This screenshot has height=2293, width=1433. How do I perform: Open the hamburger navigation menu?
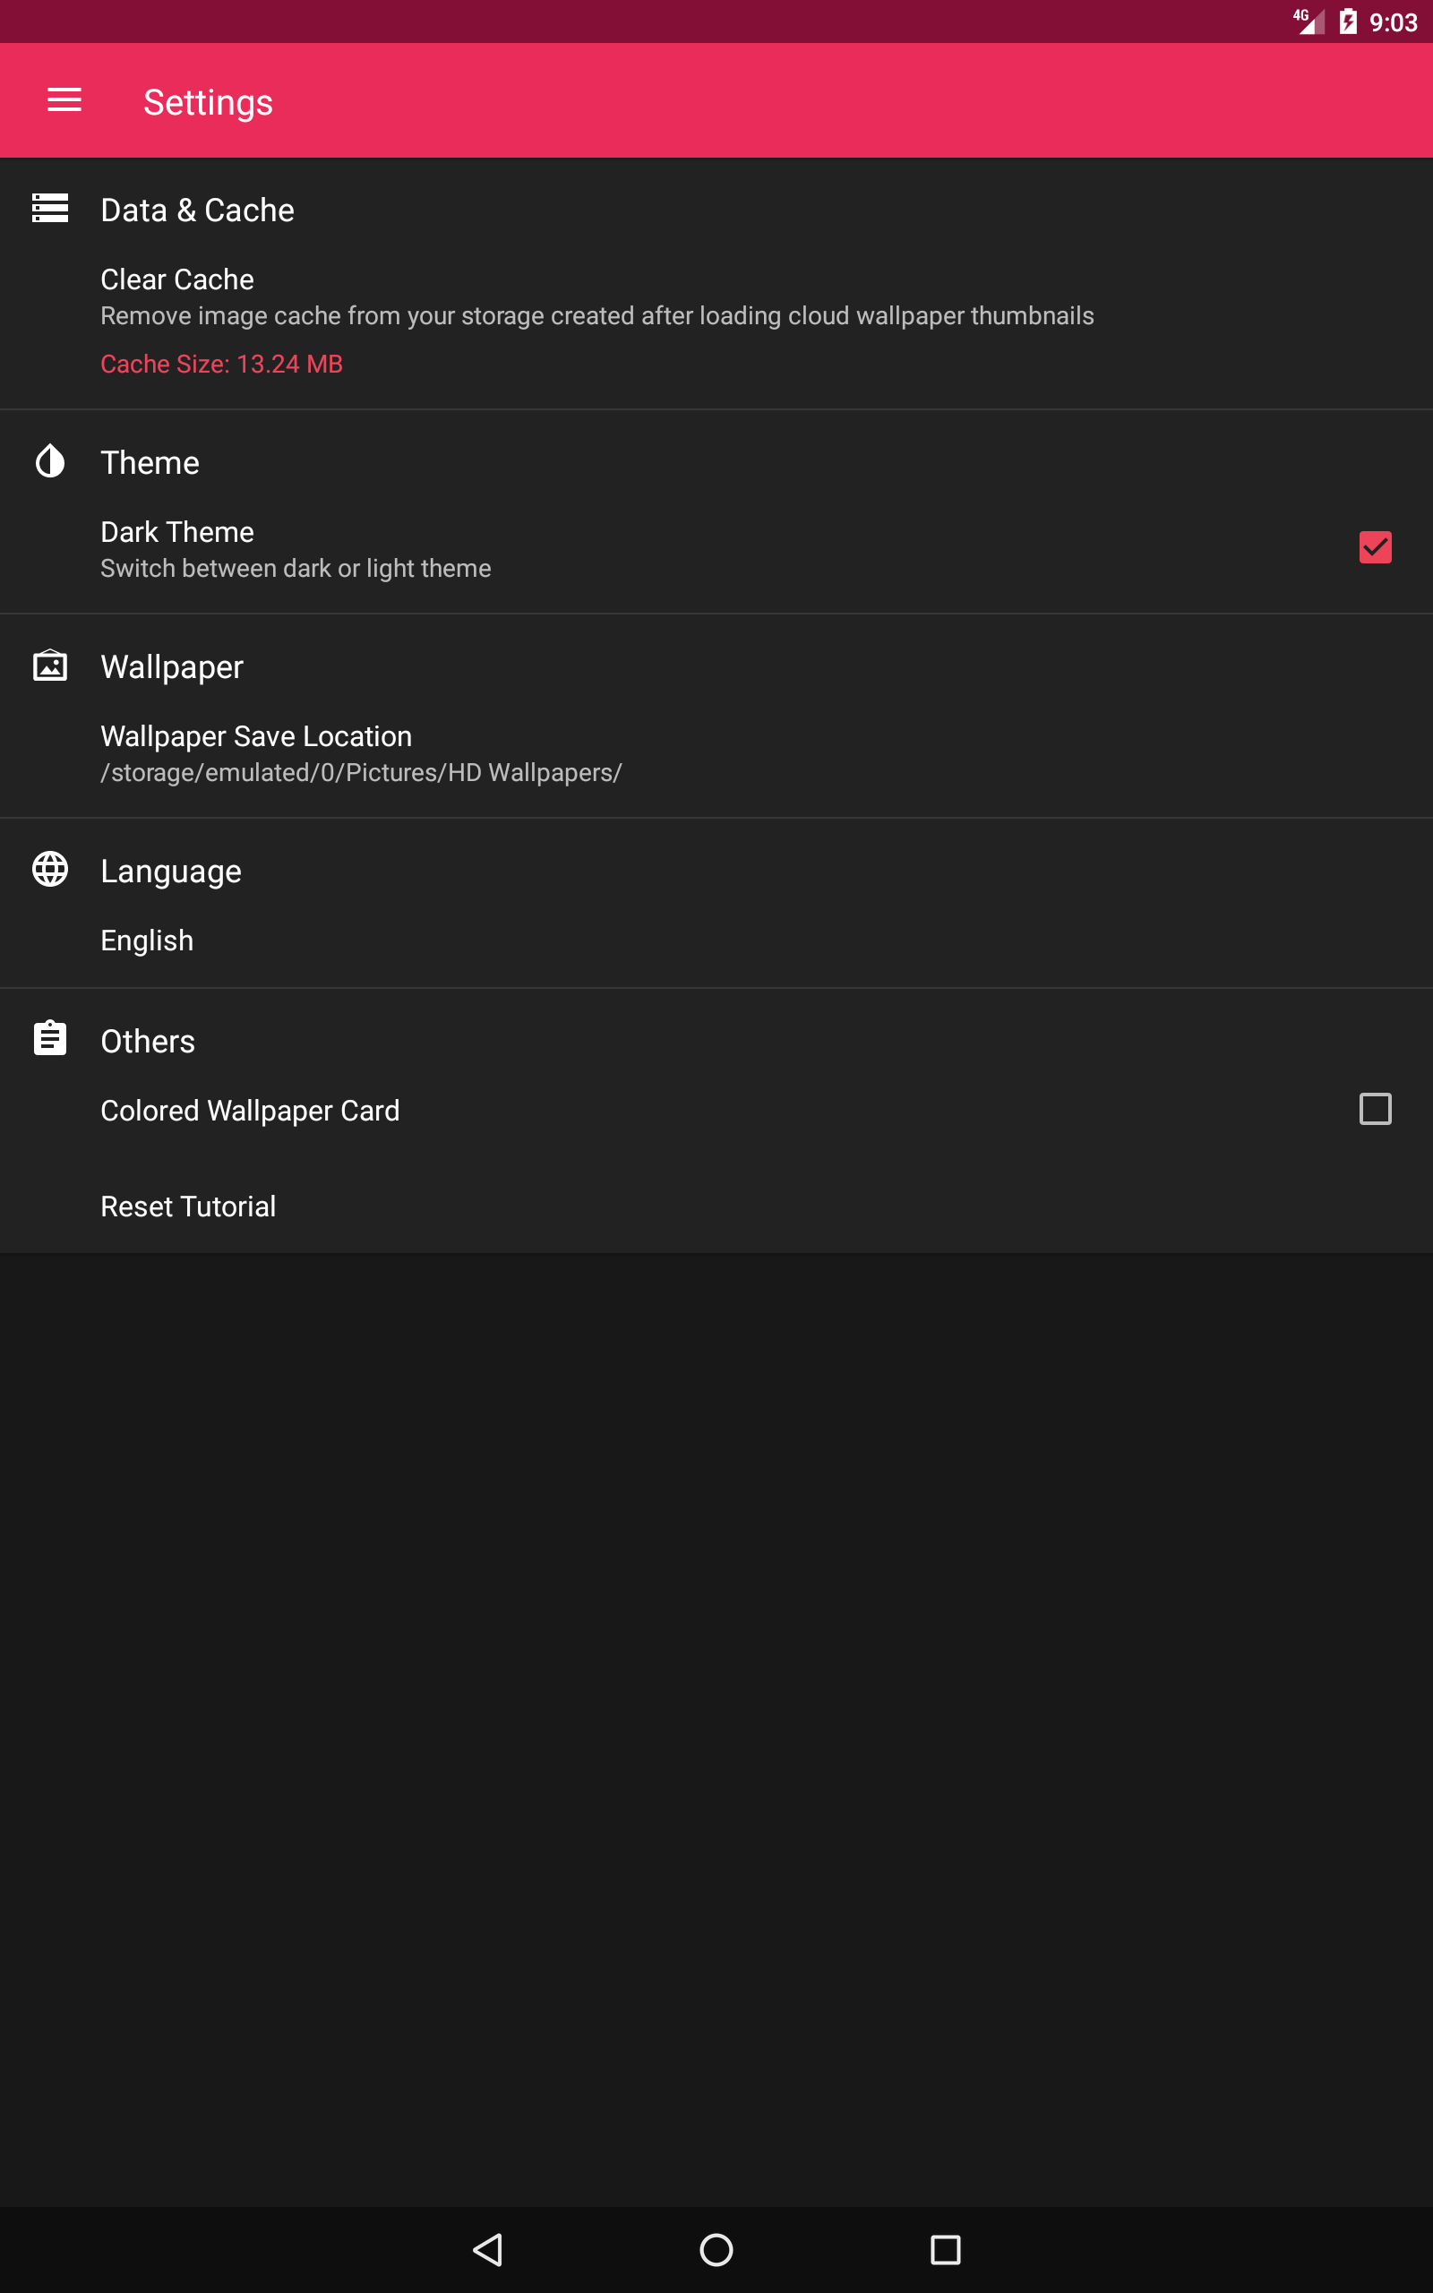(64, 100)
